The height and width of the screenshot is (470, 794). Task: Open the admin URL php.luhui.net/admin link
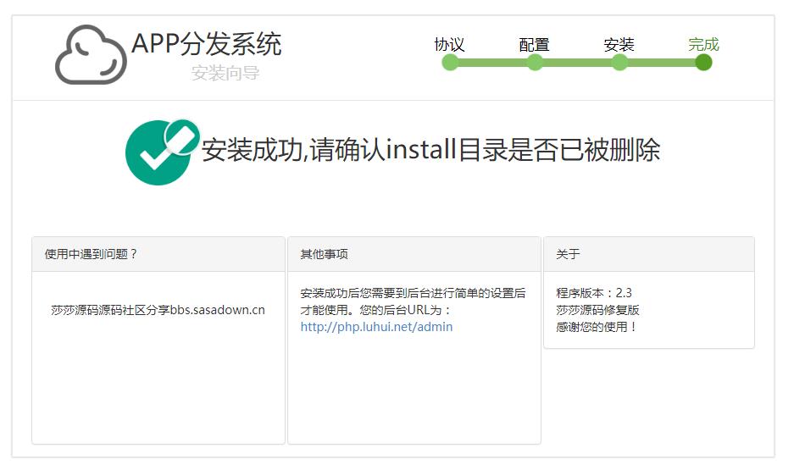coord(376,327)
